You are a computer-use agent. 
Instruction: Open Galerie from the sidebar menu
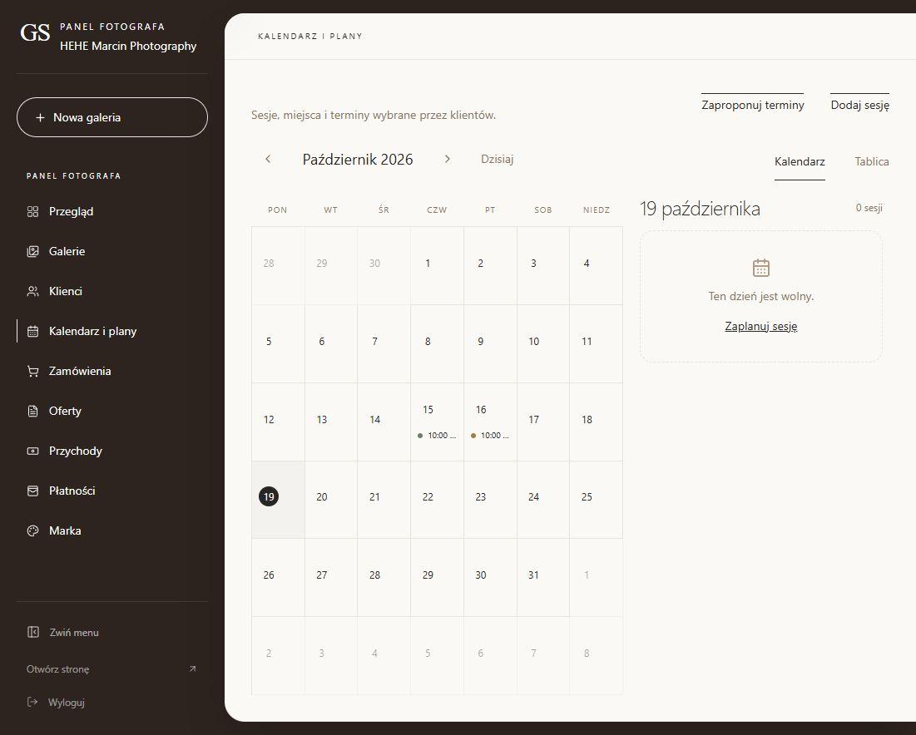click(x=112, y=252)
